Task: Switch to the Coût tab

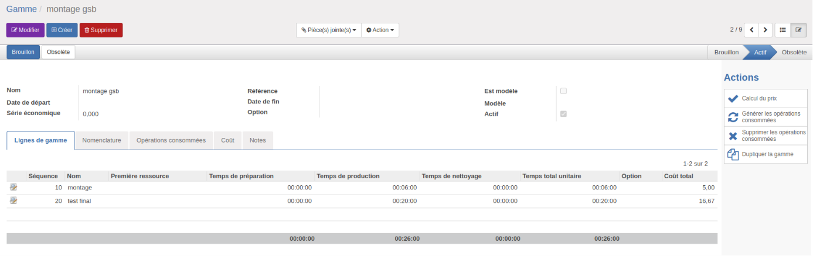Action: (x=227, y=140)
